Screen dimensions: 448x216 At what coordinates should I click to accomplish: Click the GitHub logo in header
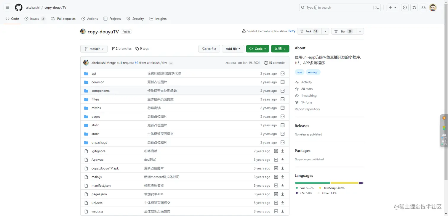19,7
